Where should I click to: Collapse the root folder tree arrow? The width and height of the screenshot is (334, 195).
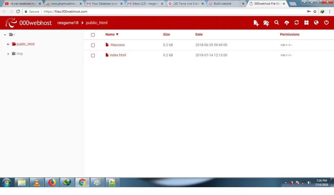point(5,34)
